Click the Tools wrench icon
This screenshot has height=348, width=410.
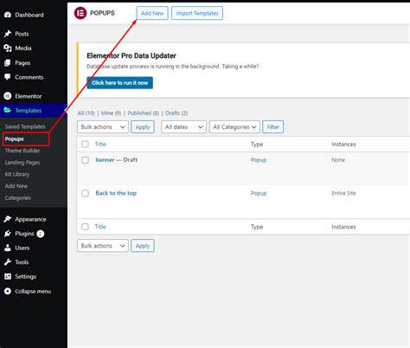8,262
